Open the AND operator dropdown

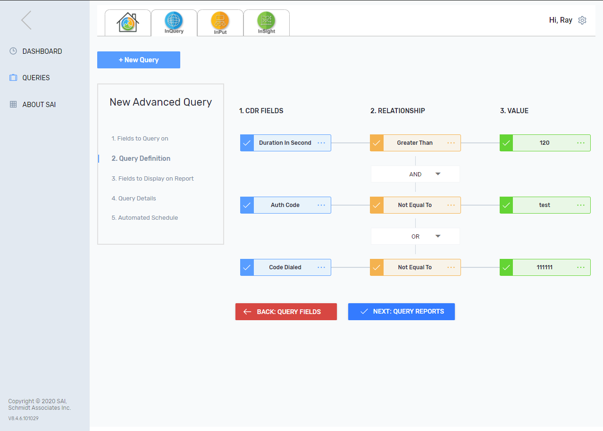coord(415,174)
